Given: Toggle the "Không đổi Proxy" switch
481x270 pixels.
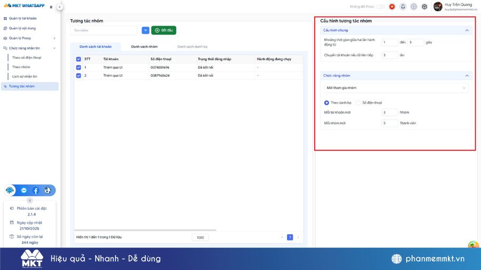Looking at the screenshot, I should pyautogui.click(x=381, y=6).
